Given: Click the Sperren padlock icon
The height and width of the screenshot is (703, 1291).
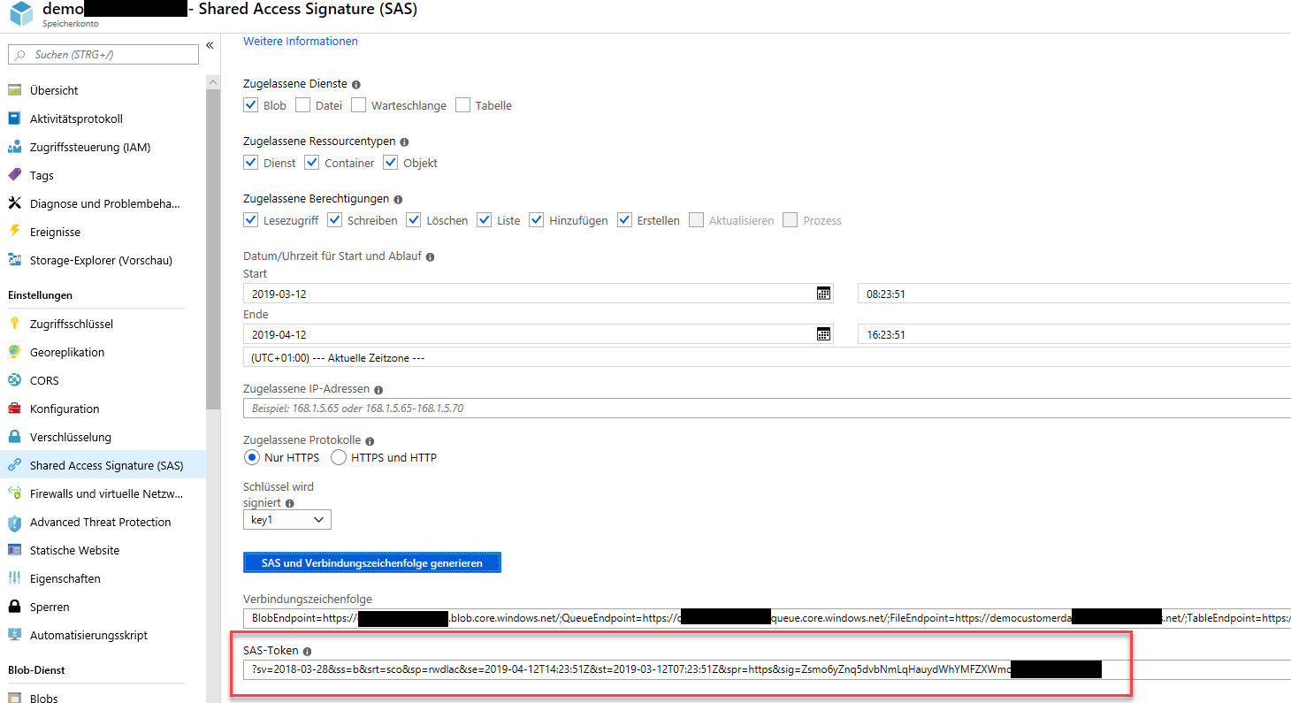Looking at the screenshot, I should [x=14, y=607].
